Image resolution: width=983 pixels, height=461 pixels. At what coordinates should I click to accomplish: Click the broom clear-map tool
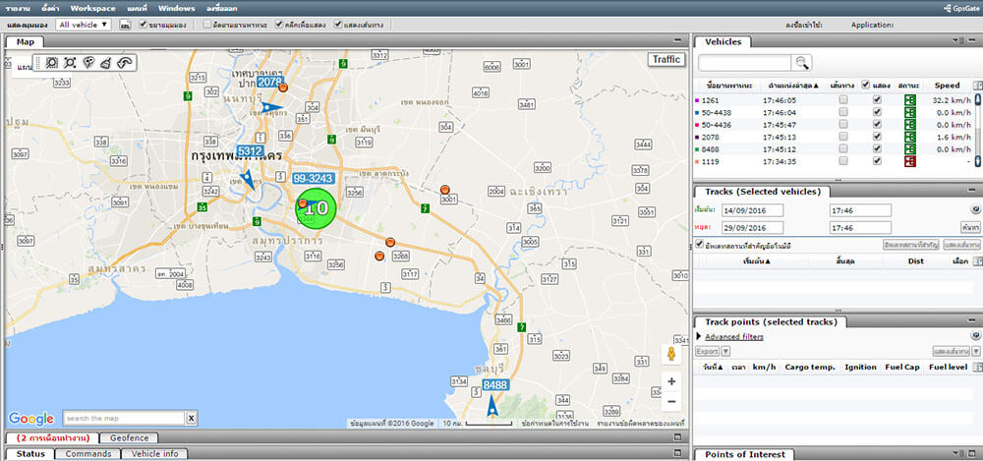pyautogui.click(x=106, y=63)
